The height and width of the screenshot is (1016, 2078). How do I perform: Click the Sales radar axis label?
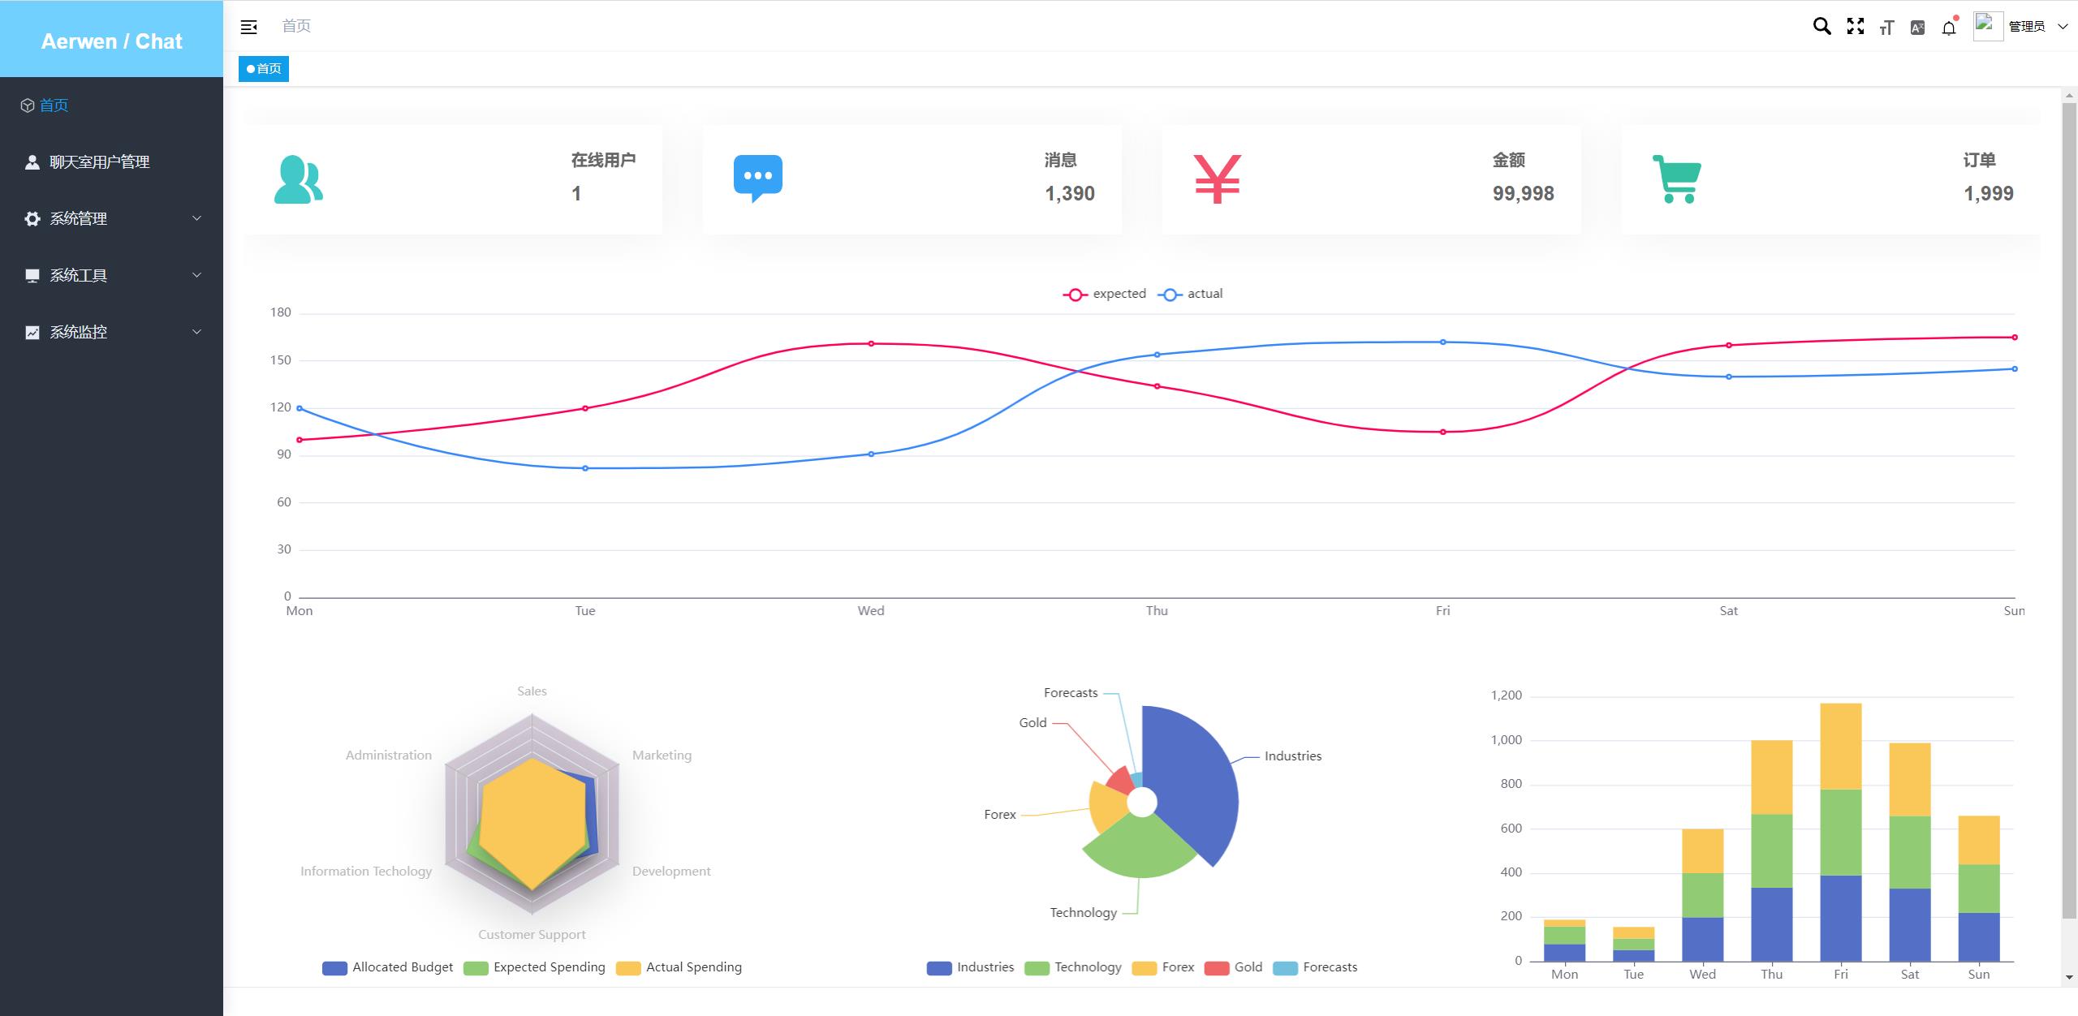click(x=532, y=691)
